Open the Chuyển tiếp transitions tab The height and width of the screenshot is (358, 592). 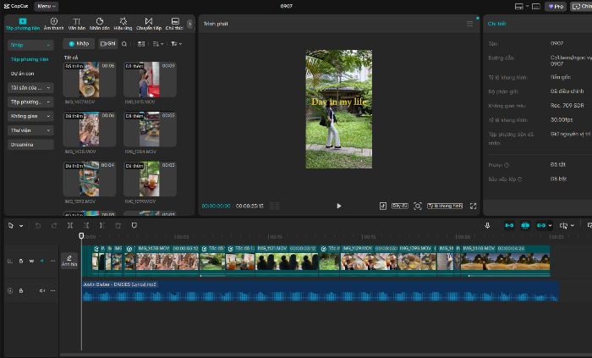pos(149,24)
